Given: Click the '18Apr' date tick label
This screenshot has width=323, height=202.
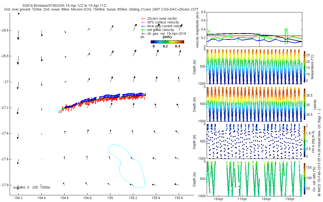Looking at the screenshot, I should click(266, 199).
